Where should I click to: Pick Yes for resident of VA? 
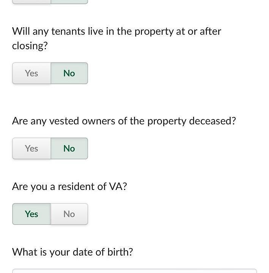[x=31, y=214]
